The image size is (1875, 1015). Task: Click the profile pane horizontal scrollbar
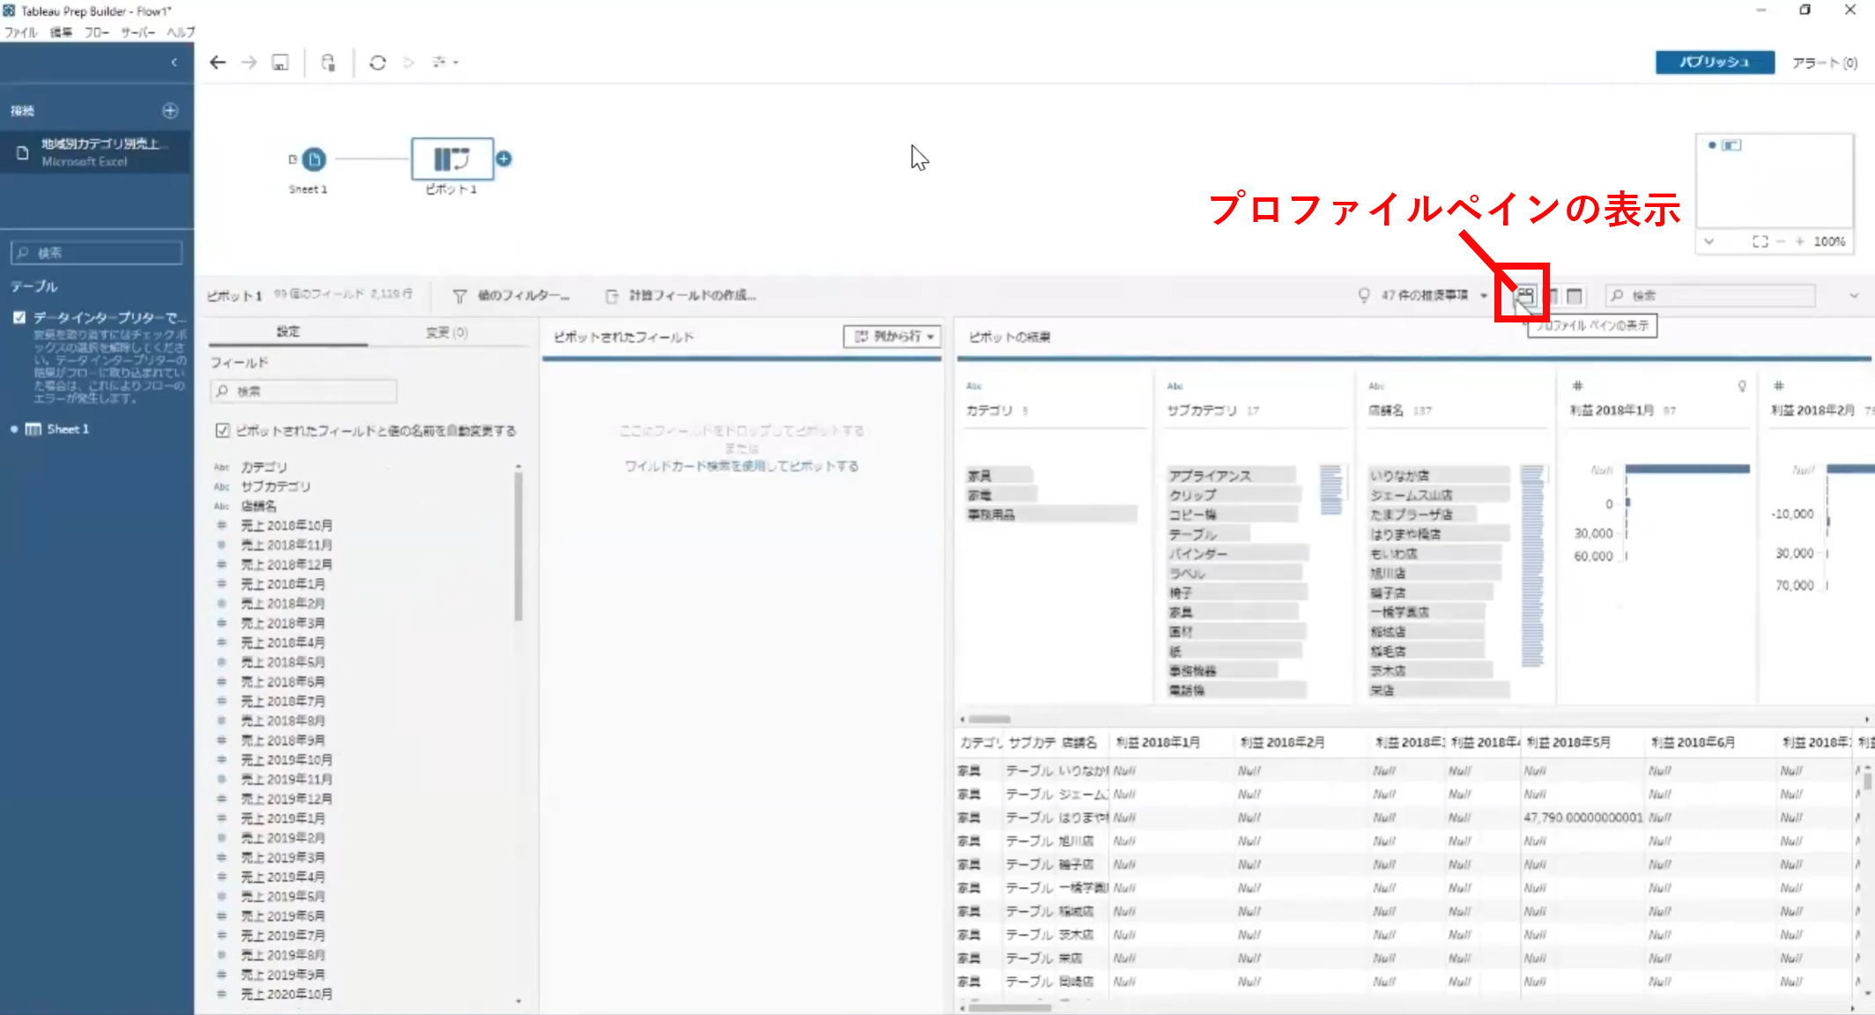[x=989, y=719]
